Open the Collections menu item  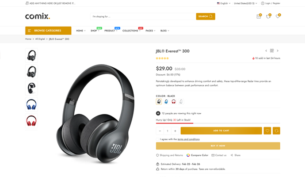pos(131,31)
